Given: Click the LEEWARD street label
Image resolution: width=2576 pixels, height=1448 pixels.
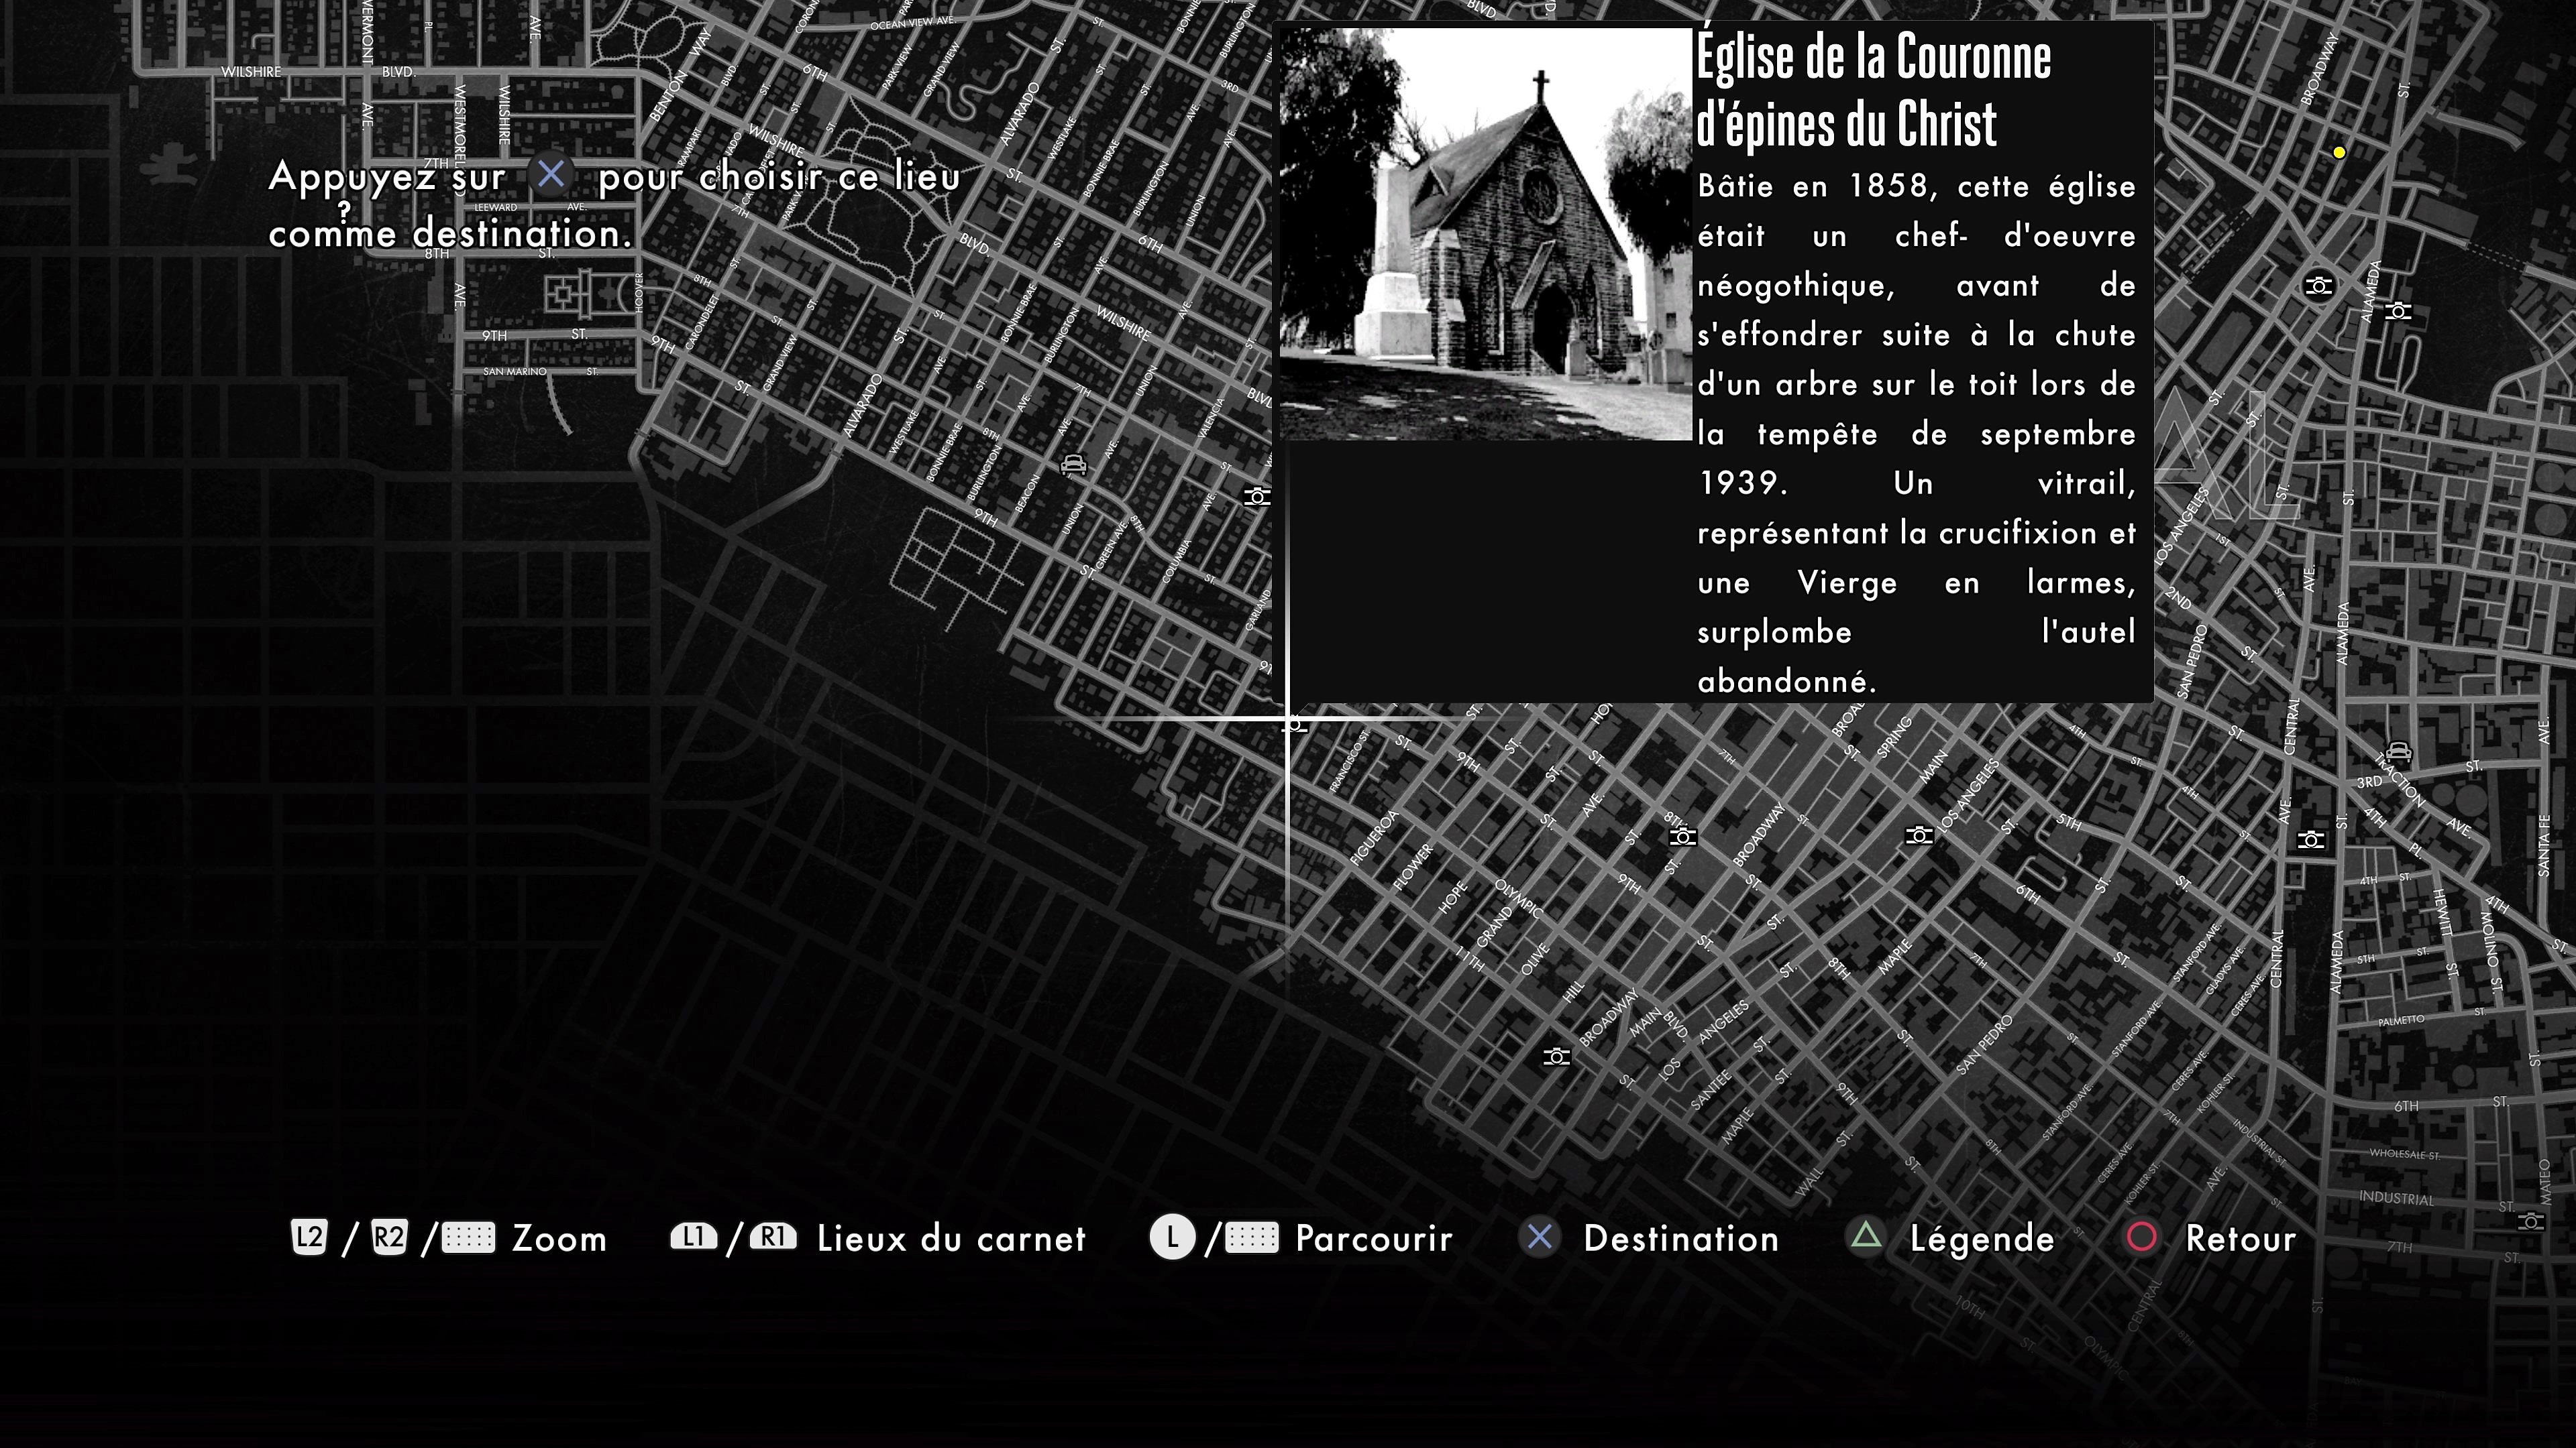Looking at the screenshot, I should (496, 208).
